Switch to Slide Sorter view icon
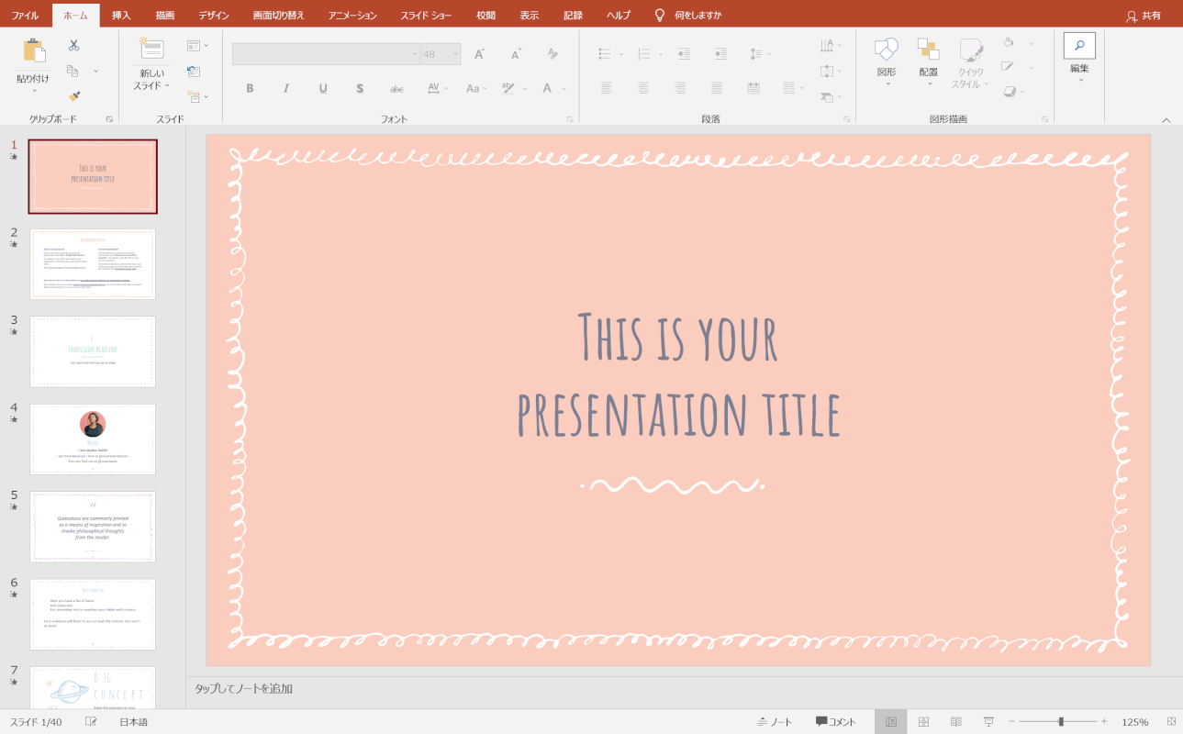This screenshot has width=1183, height=734. click(924, 722)
